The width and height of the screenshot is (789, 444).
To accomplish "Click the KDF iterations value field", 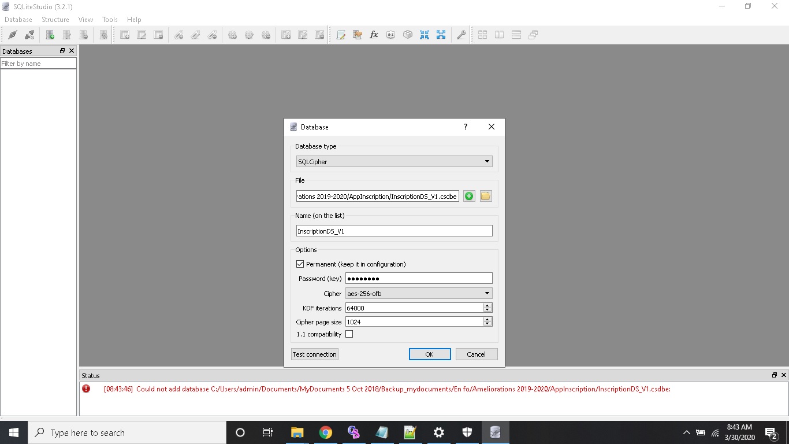I will [414, 308].
